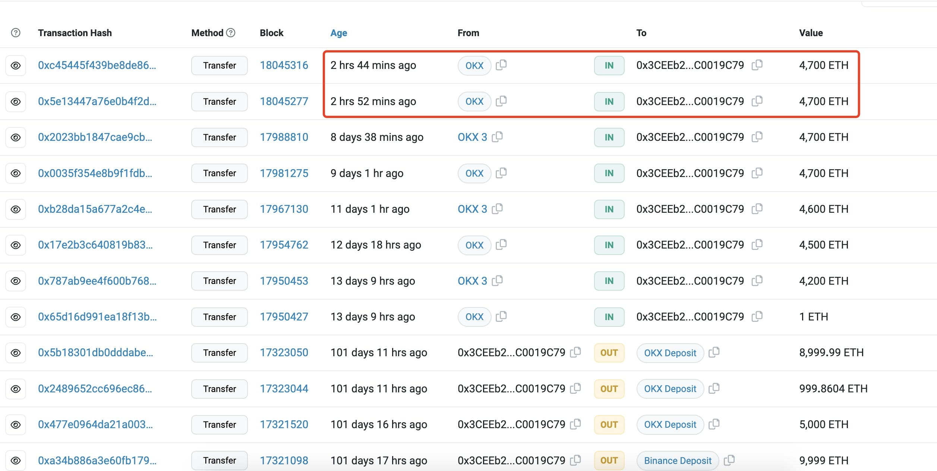Click the Transfer button on the first row

tap(219, 65)
